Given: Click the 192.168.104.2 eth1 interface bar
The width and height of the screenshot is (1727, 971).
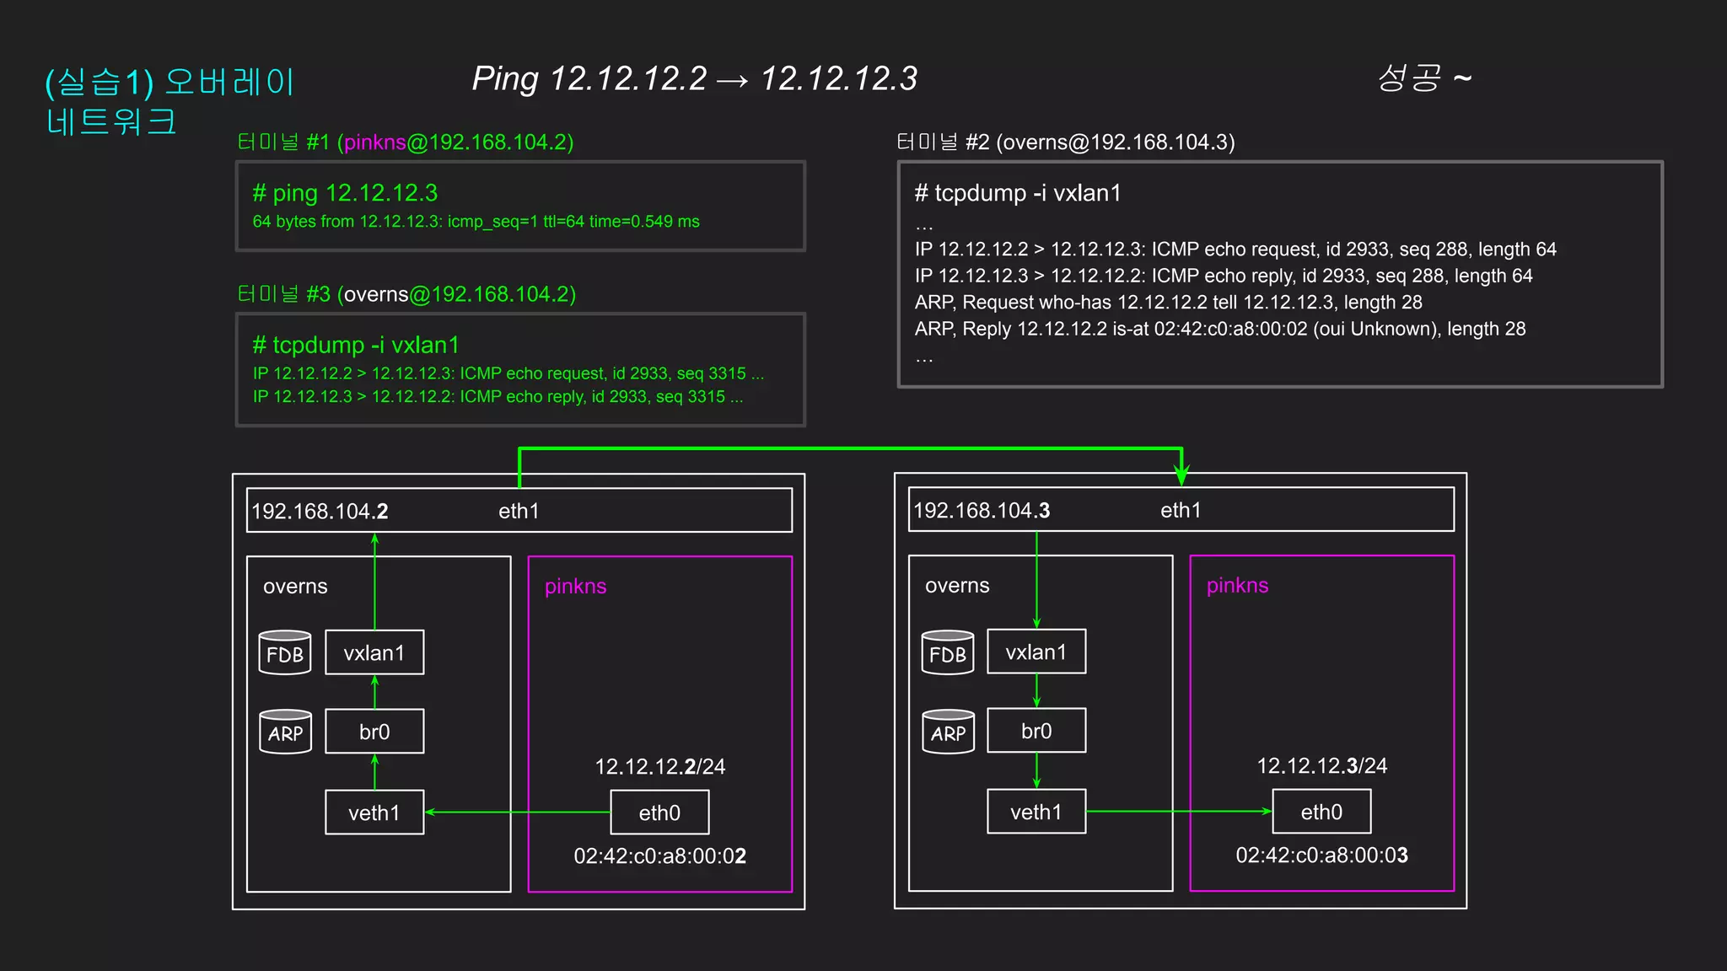Looking at the screenshot, I should point(519,511).
